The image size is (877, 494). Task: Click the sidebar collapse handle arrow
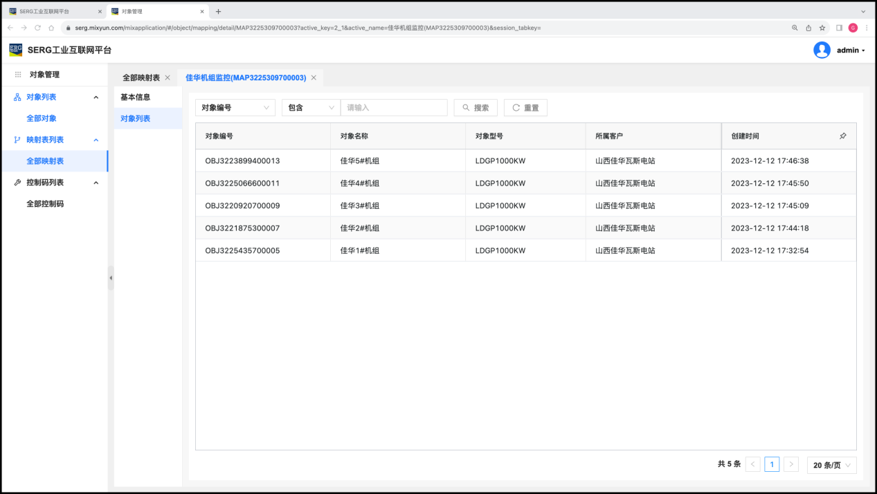[x=111, y=277]
